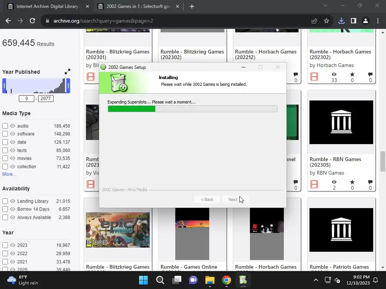Image resolution: width=386 pixels, height=289 pixels.
Task: Click the address bar URL
Action: 103,21
